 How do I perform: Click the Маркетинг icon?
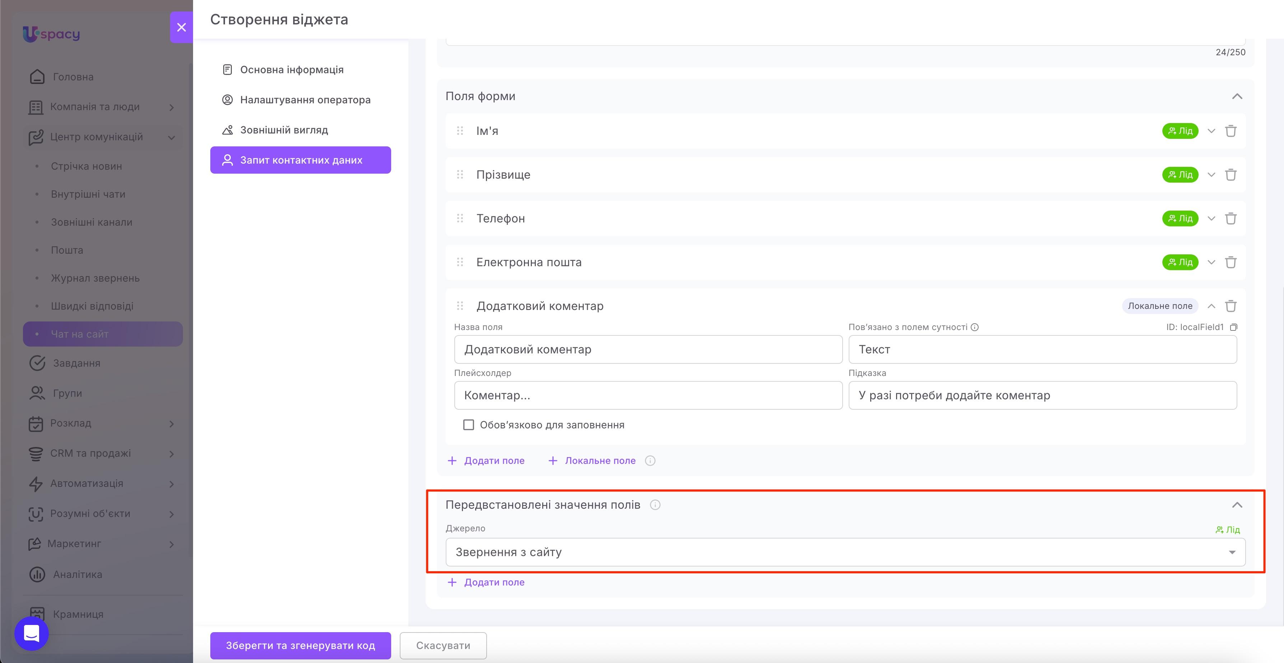point(34,544)
